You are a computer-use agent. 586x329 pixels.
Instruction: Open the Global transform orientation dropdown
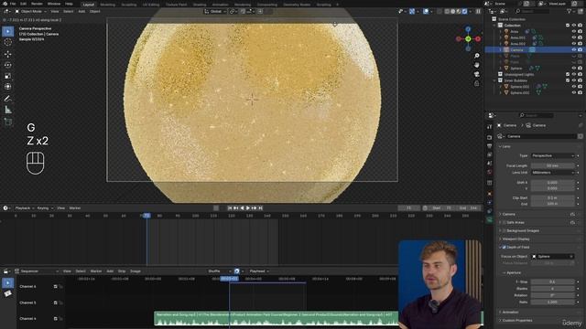point(214,12)
